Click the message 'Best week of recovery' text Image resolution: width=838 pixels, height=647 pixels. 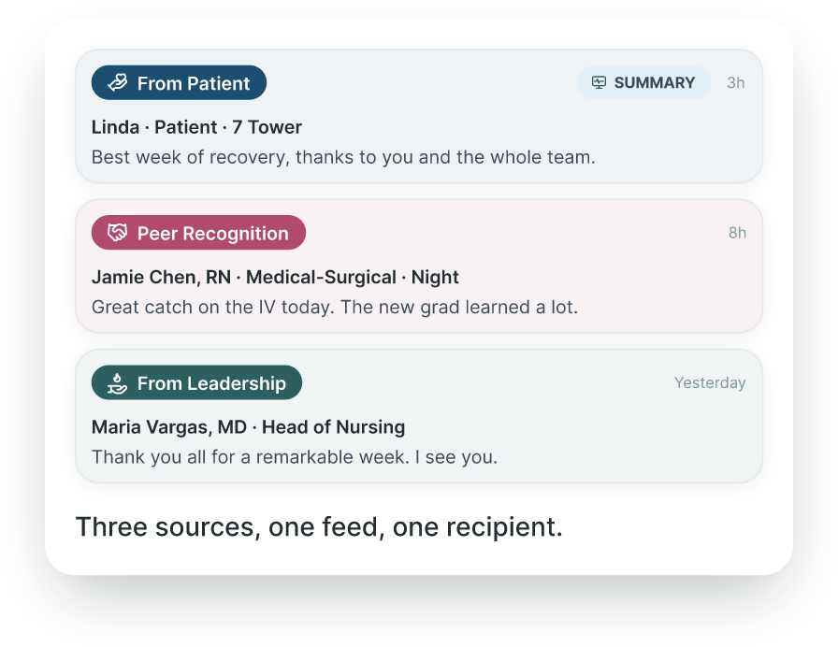click(x=343, y=157)
